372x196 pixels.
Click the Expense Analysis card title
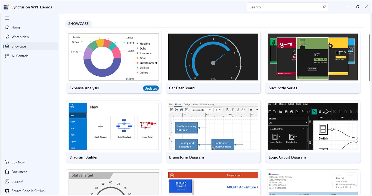[x=84, y=88]
